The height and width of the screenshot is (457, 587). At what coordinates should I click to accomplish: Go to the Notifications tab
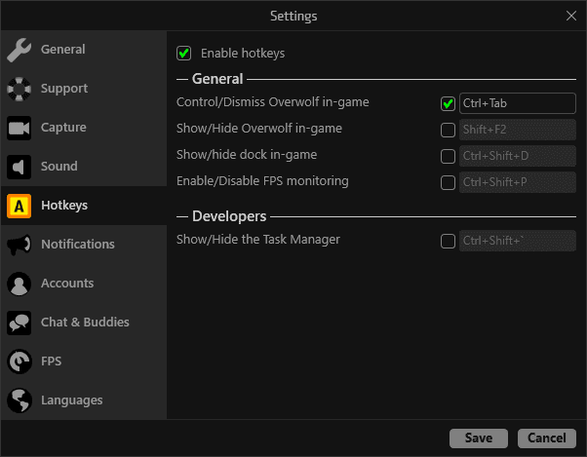tap(84, 245)
